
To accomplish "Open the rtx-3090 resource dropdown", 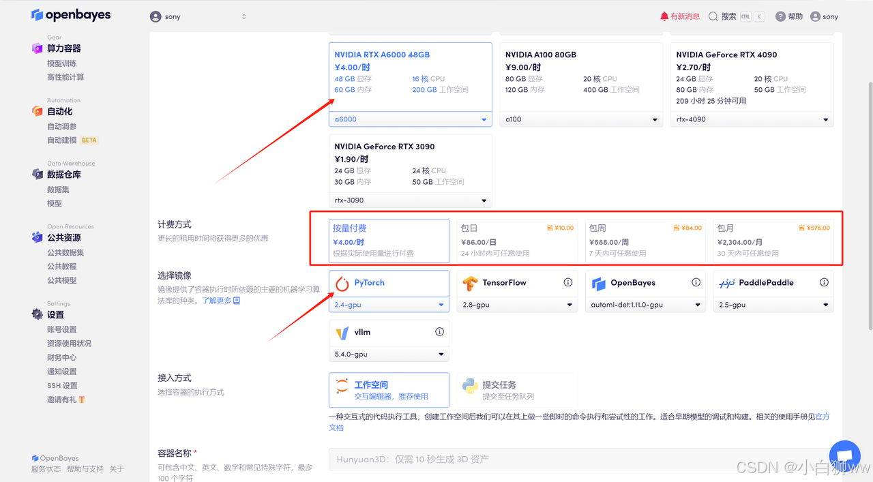I will click(x=411, y=200).
